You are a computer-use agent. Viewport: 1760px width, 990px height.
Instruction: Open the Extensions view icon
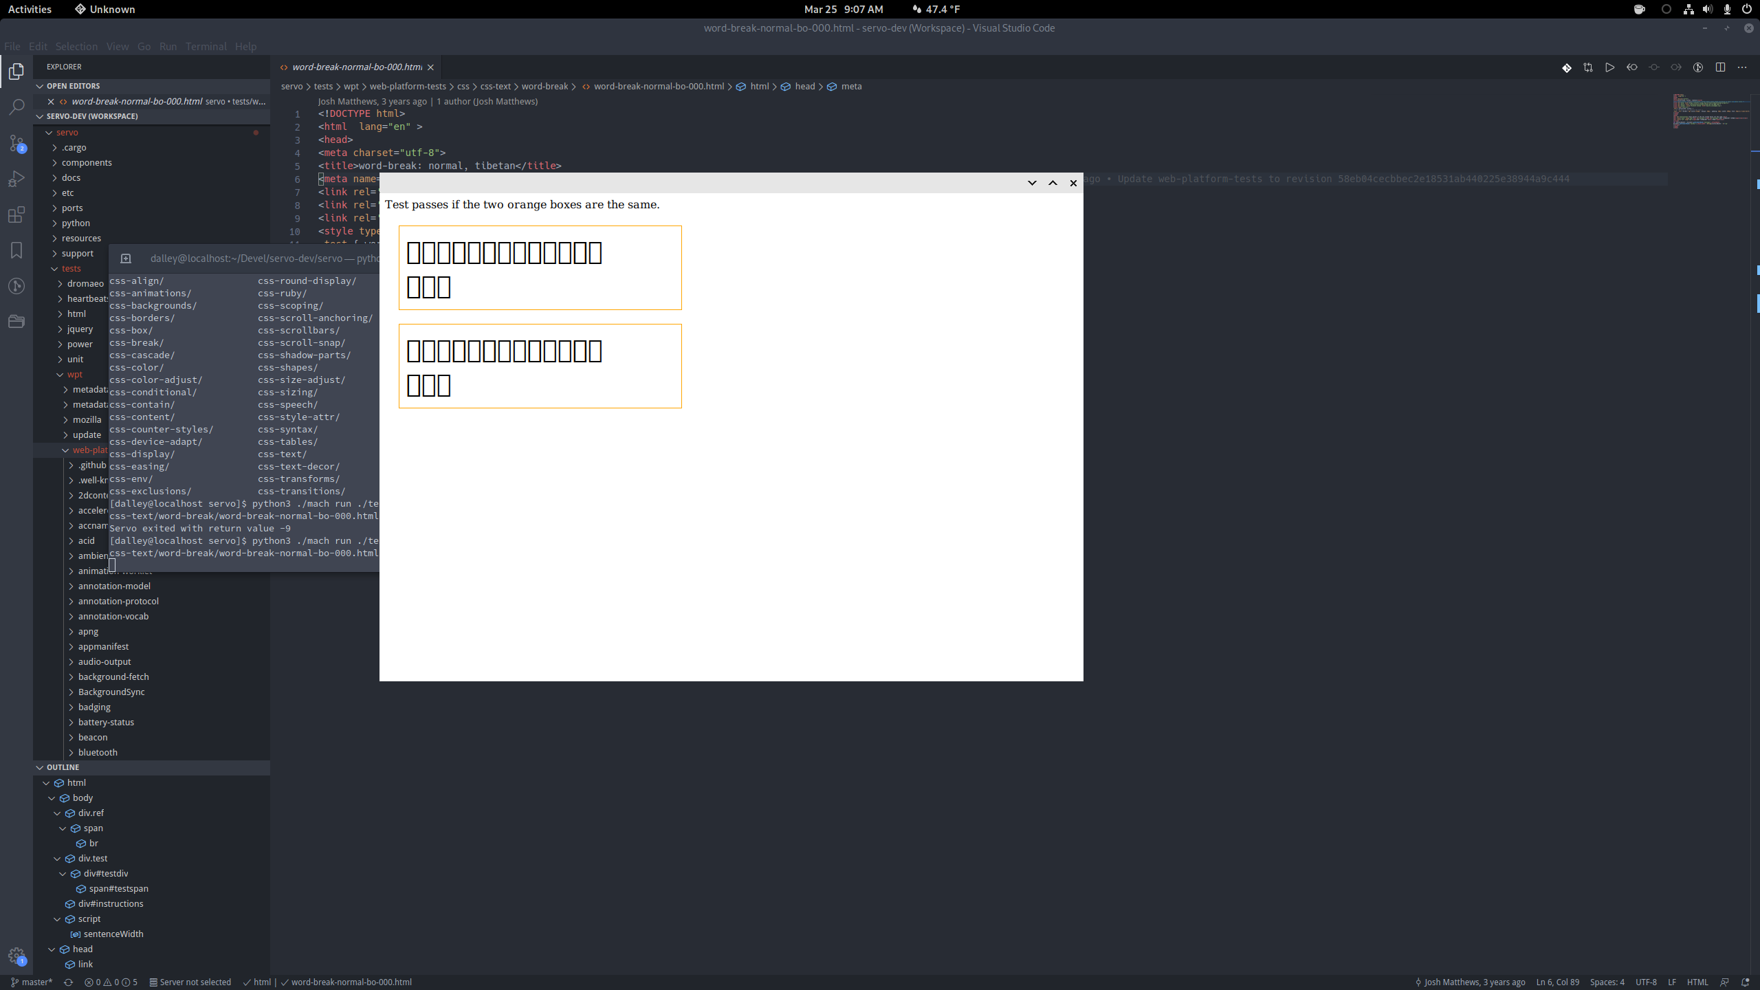pyautogui.click(x=16, y=214)
